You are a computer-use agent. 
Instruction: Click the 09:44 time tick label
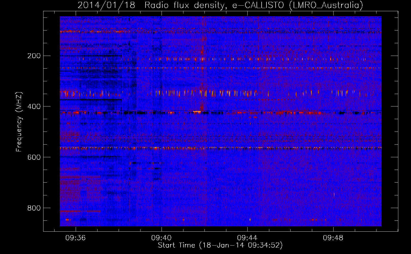[247, 238]
